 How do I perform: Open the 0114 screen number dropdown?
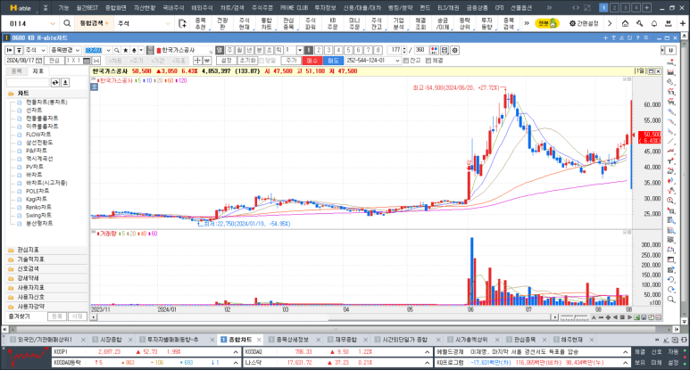(x=53, y=24)
